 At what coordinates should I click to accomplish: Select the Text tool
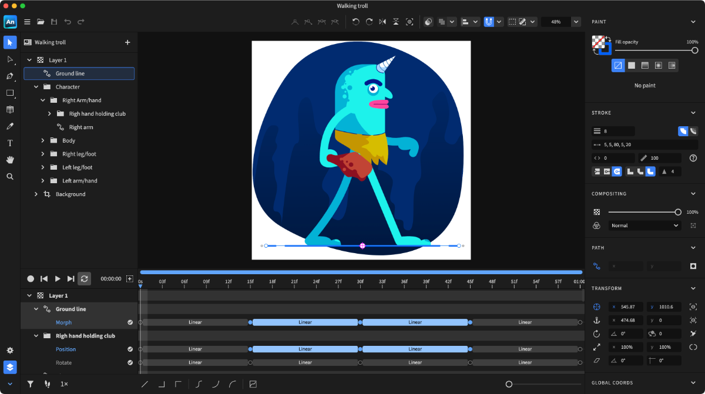(x=10, y=143)
